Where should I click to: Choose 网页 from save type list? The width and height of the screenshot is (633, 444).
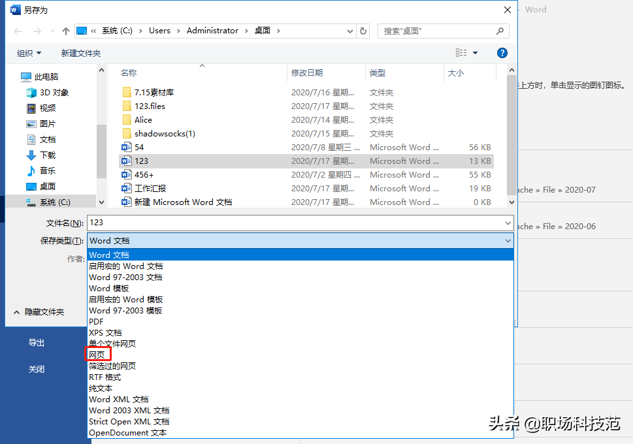point(300,355)
